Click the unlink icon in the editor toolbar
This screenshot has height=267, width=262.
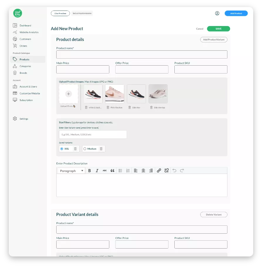pyautogui.click(x=166, y=171)
